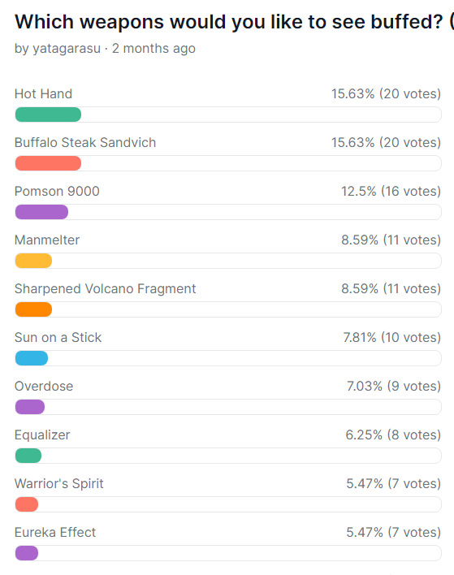Select the Buffalo Steak Sandvich option label
Image resolution: width=454 pixels, height=575 pixels.
pos(85,143)
